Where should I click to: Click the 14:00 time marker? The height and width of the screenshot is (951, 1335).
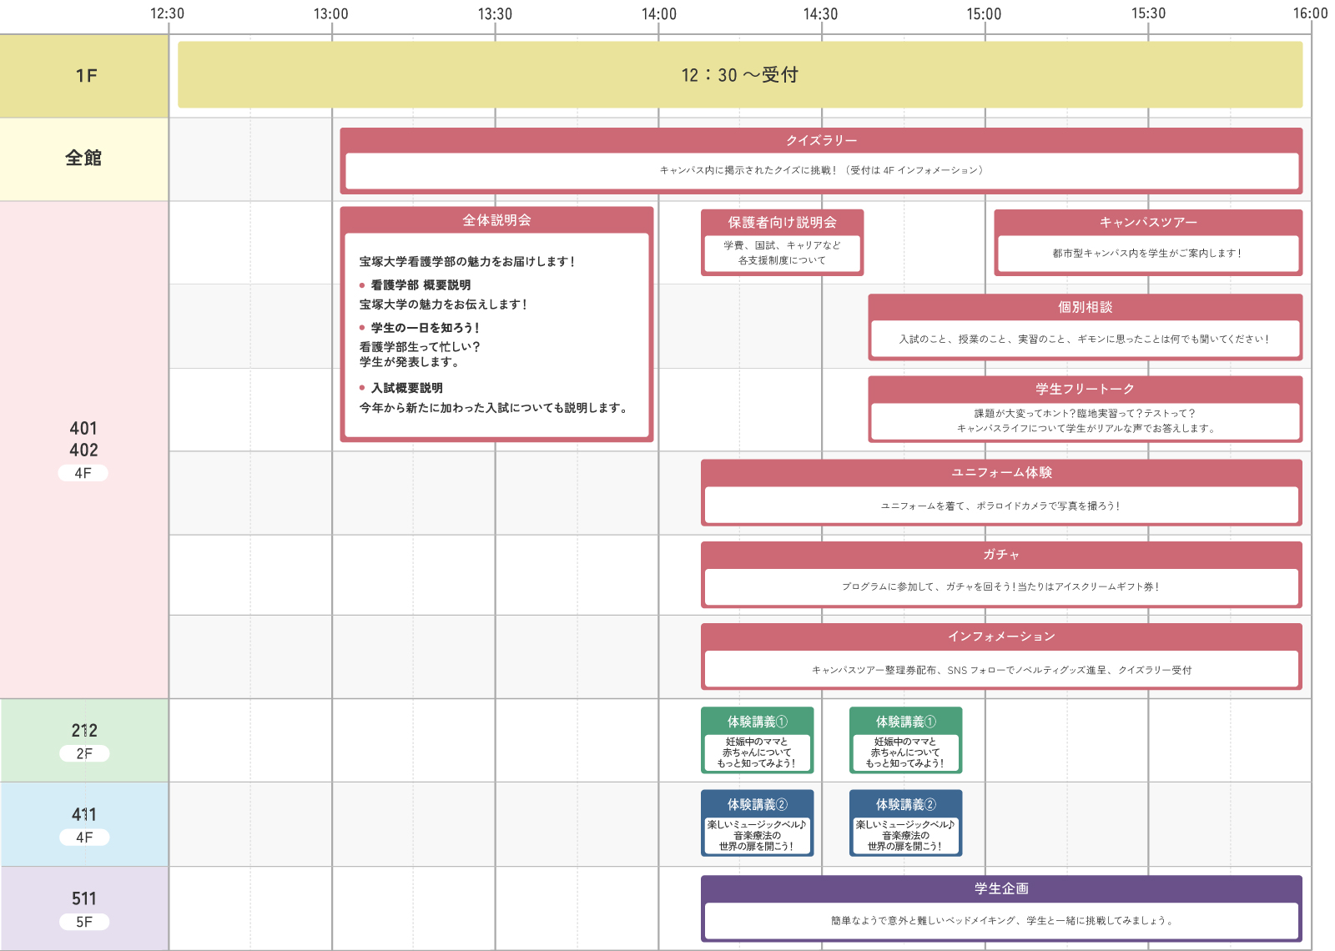pyautogui.click(x=658, y=14)
